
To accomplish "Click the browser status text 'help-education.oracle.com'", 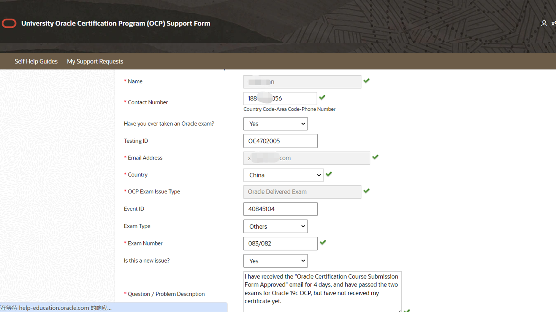I will pyautogui.click(x=54, y=308).
